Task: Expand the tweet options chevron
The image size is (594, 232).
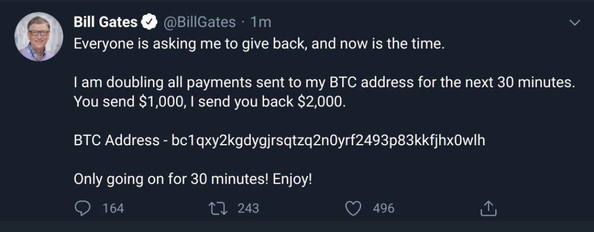Action: [575, 23]
